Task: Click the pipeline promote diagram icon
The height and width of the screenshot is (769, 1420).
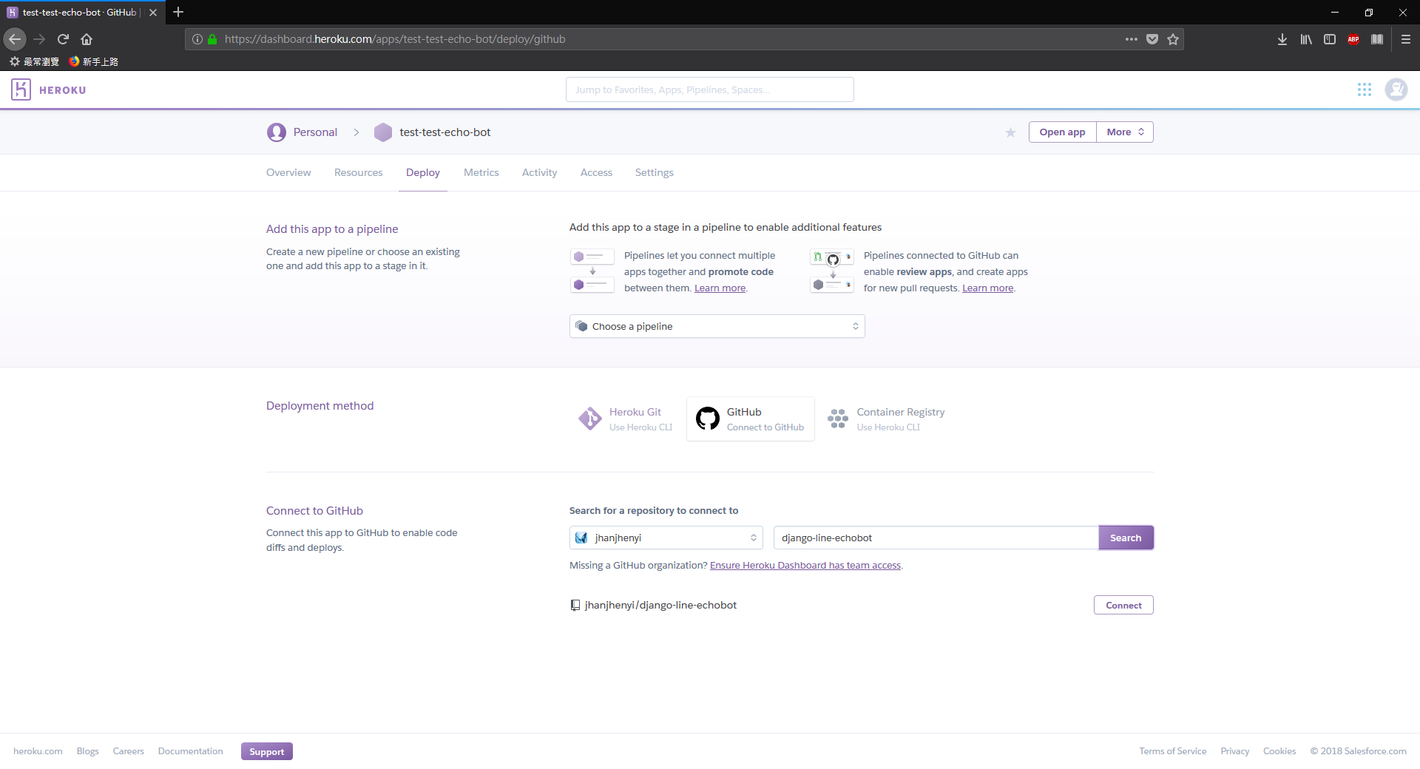Action: (592, 271)
